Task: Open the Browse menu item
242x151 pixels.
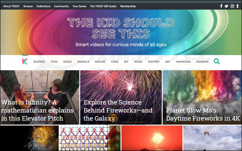Action: click(x=28, y=6)
